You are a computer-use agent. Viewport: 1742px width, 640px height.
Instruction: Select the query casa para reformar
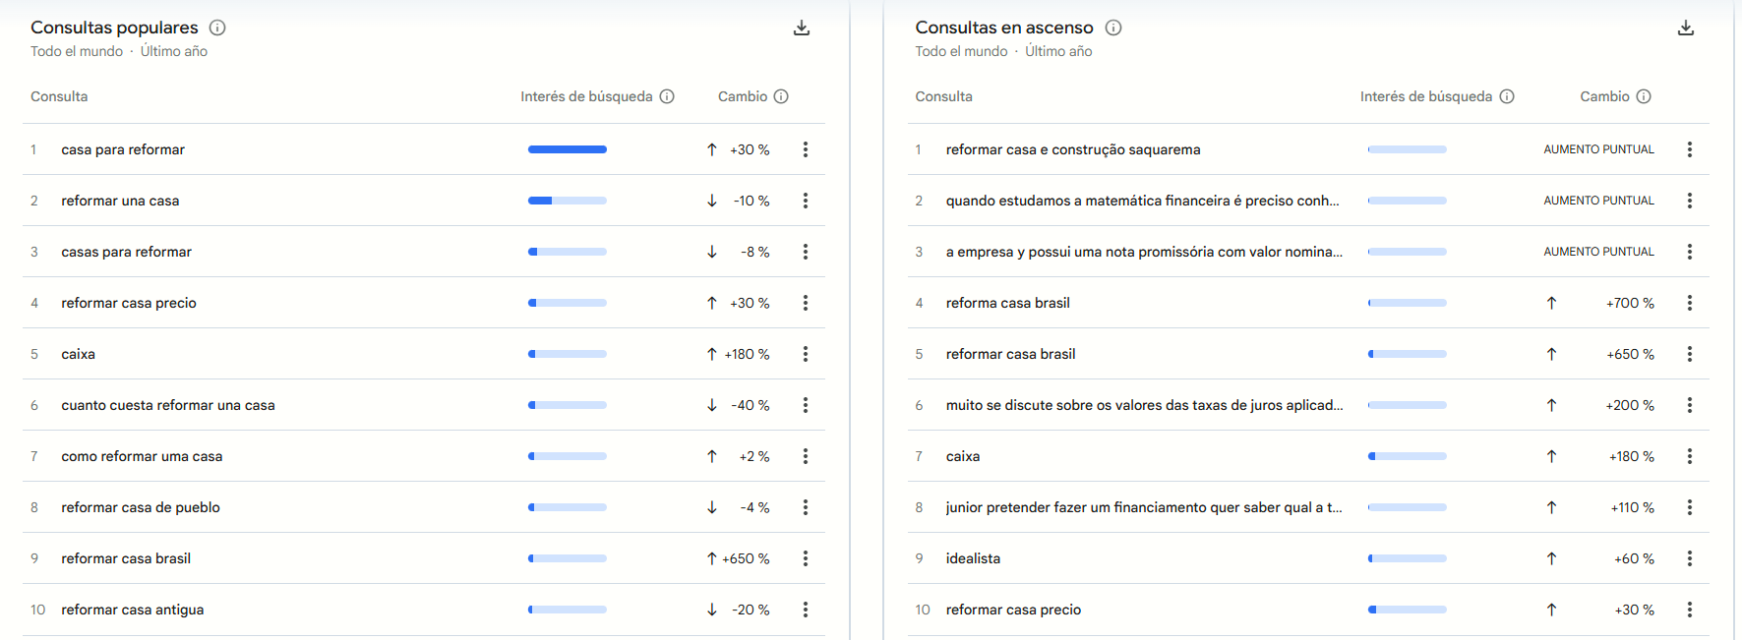(x=123, y=149)
